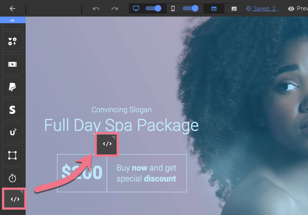Add the Stripe widget from sidebar
Image resolution: width=308 pixels, height=215 pixels.
pyautogui.click(x=12, y=110)
